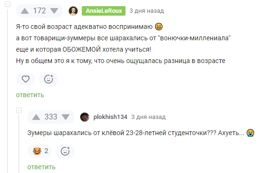272x173 pixels.
Task: Collapse the plokhish134 reply branch
Action: (x=19, y=110)
